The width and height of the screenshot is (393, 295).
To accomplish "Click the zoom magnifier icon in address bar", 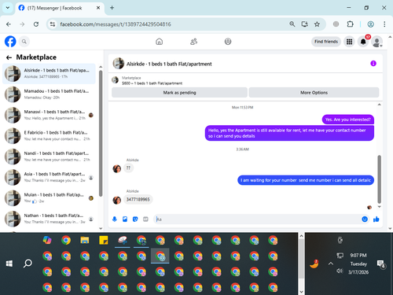I will 292,24.
